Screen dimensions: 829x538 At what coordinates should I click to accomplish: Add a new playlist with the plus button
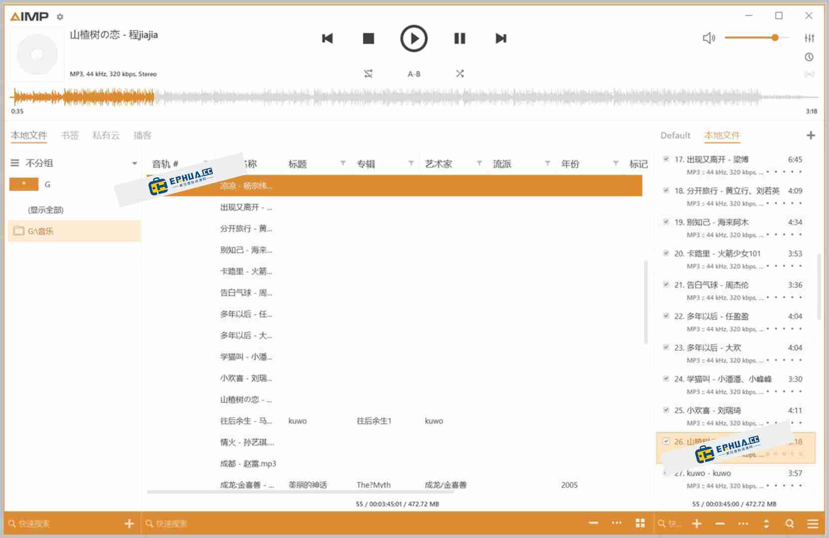pyautogui.click(x=812, y=135)
